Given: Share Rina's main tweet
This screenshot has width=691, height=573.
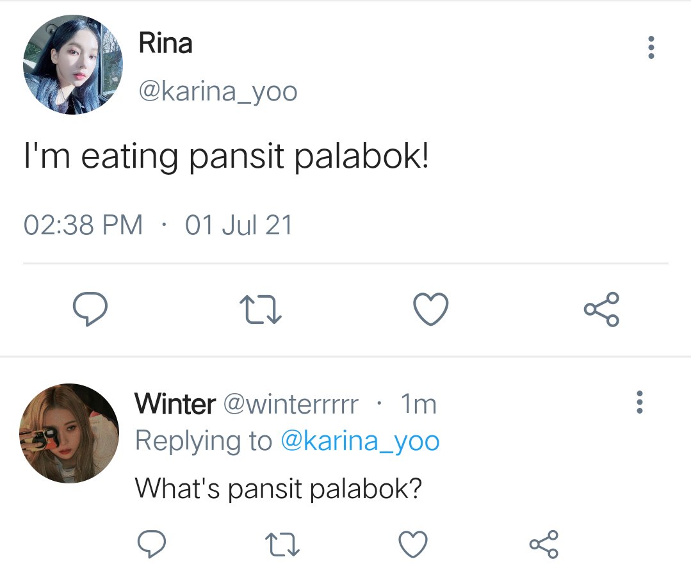Looking at the screenshot, I should [x=601, y=309].
